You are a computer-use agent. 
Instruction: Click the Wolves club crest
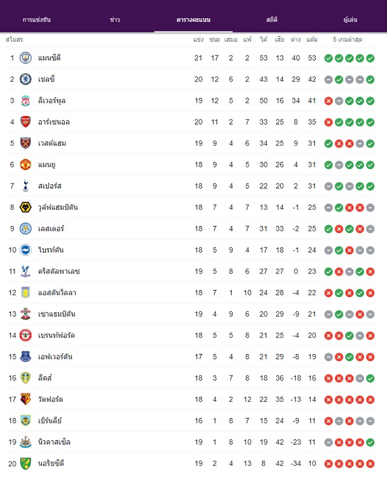tap(25, 207)
